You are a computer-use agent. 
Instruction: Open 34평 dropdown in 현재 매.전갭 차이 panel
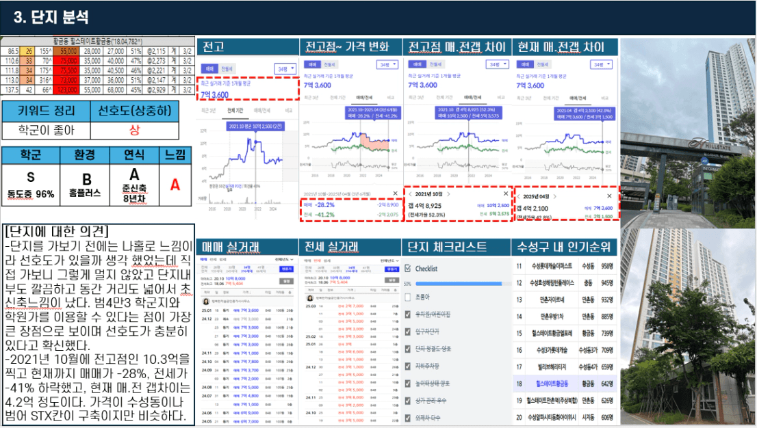[x=602, y=64]
